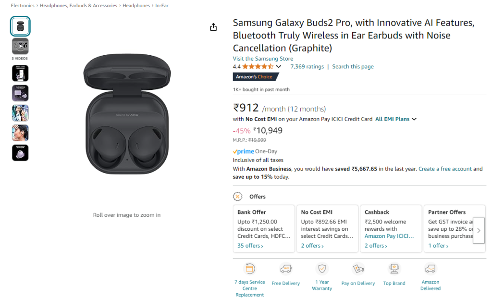Open In-Ear breadcrumb link
This screenshot has height=298, width=492.
pyautogui.click(x=161, y=5)
